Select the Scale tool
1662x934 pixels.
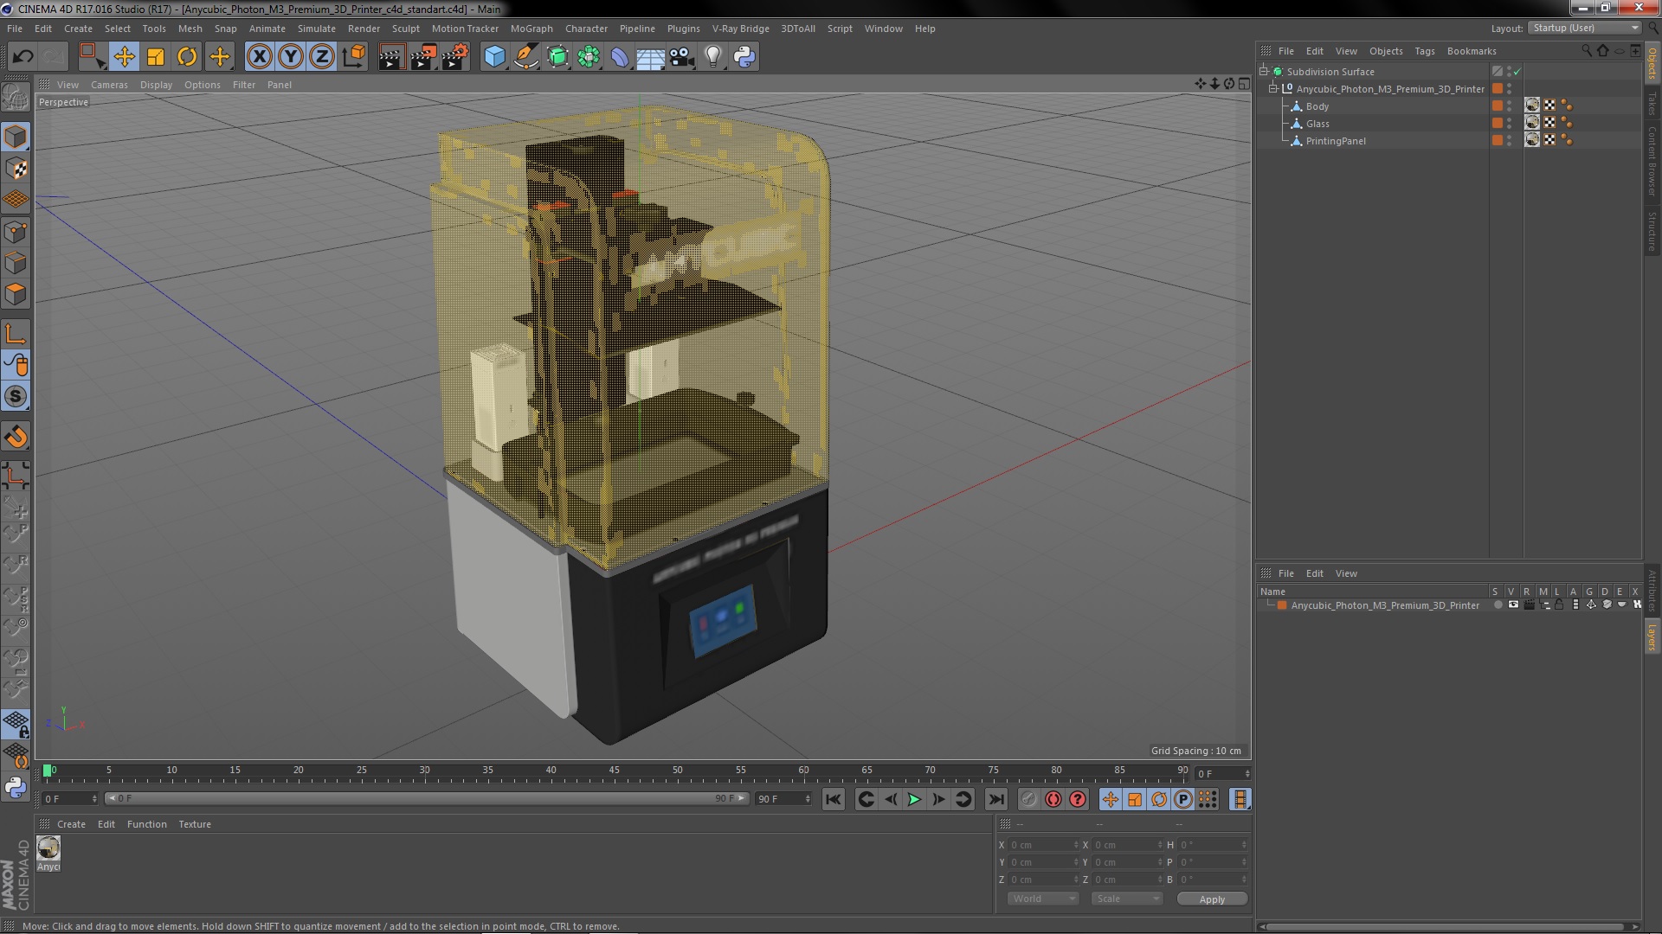click(x=156, y=57)
